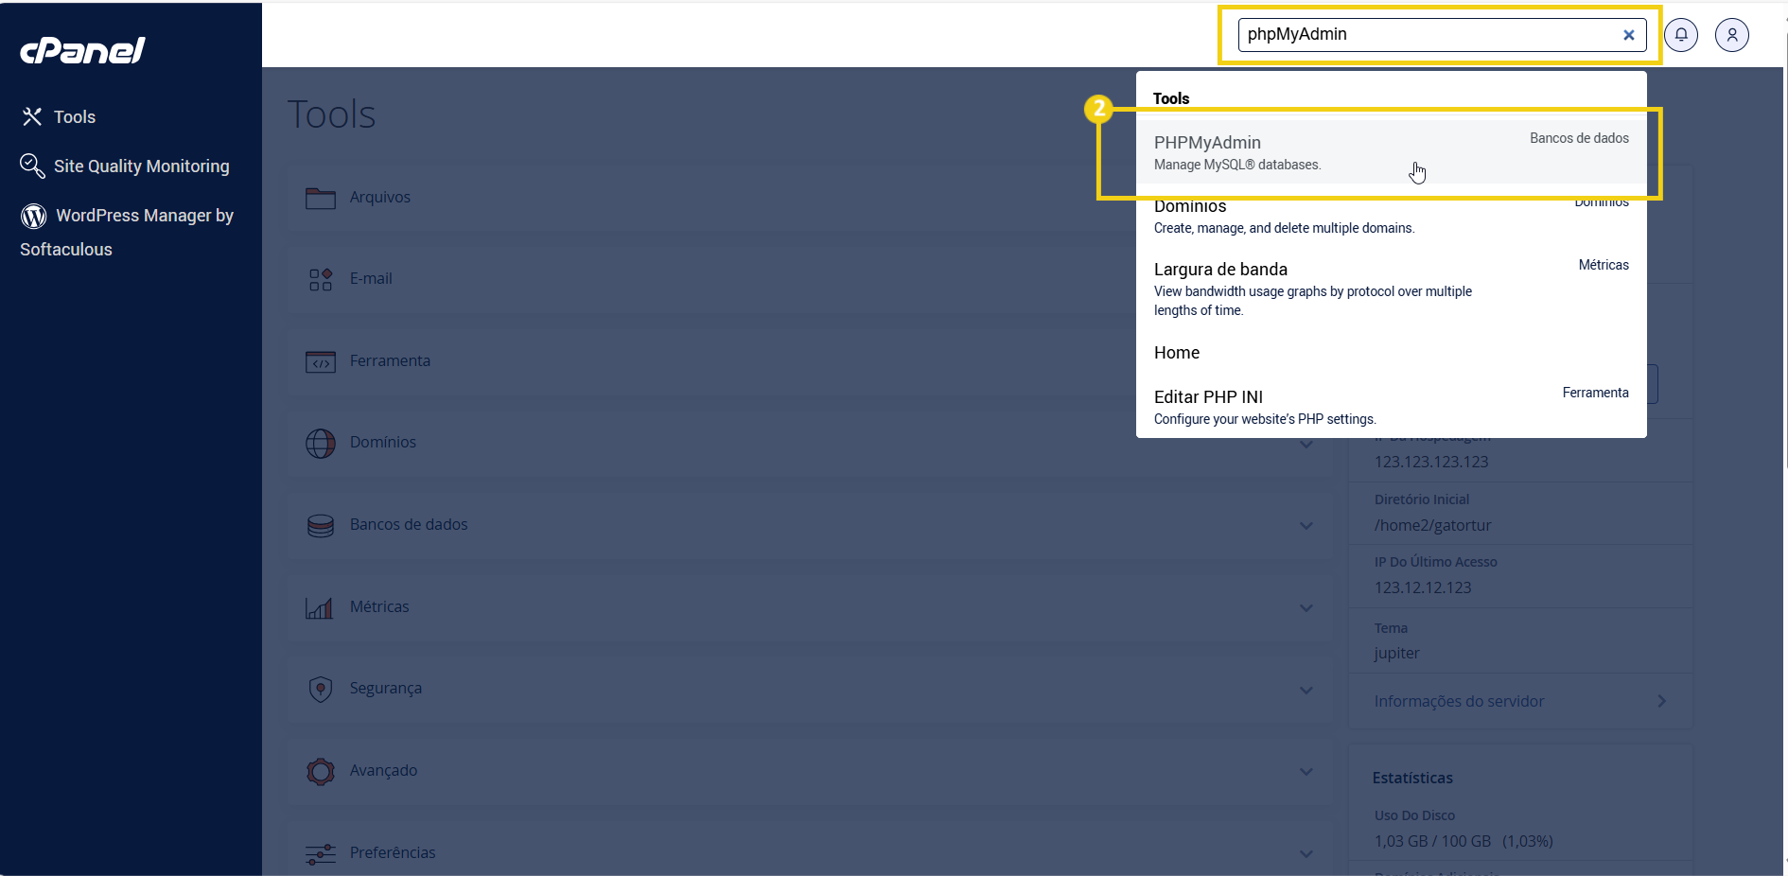The width and height of the screenshot is (1788, 876).
Task: Collapse the Segurança section chevron
Action: pyautogui.click(x=1306, y=690)
